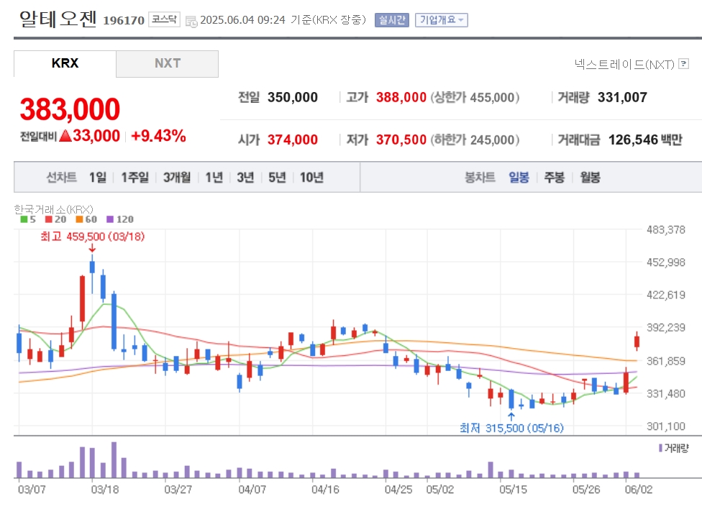Click the 04/16 date axis label
The image size is (702, 517).
[326, 490]
